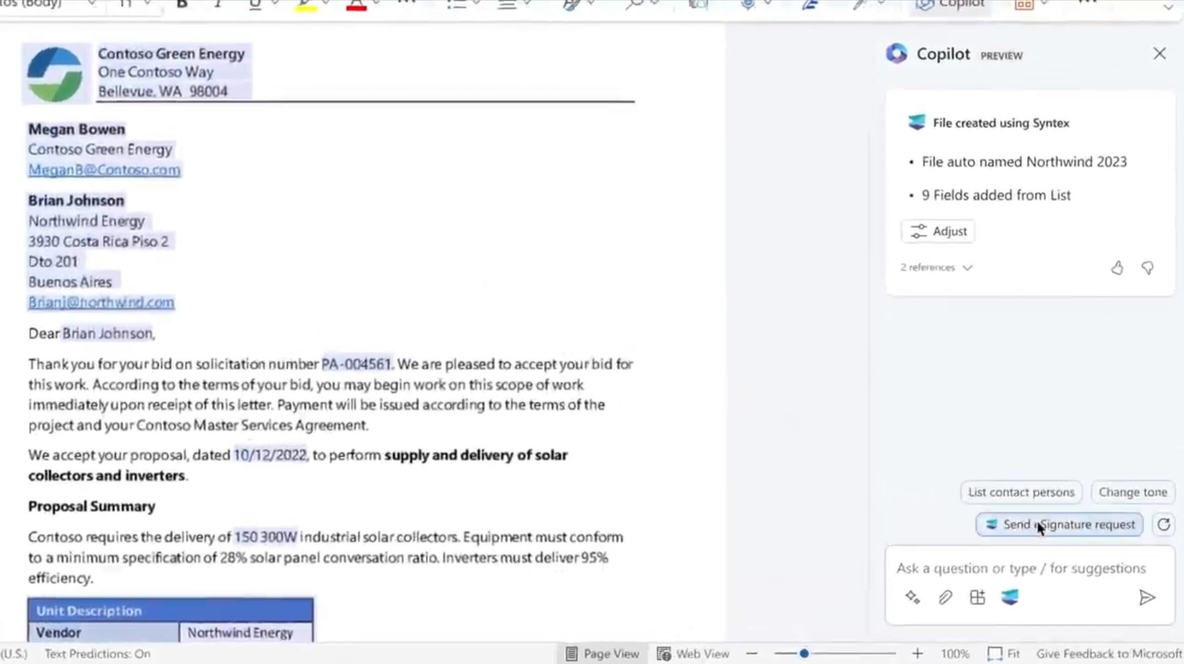This screenshot has width=1184, height=664.
Task: Click the Copilot logo in the pane header
Action: tap(896, 54)
